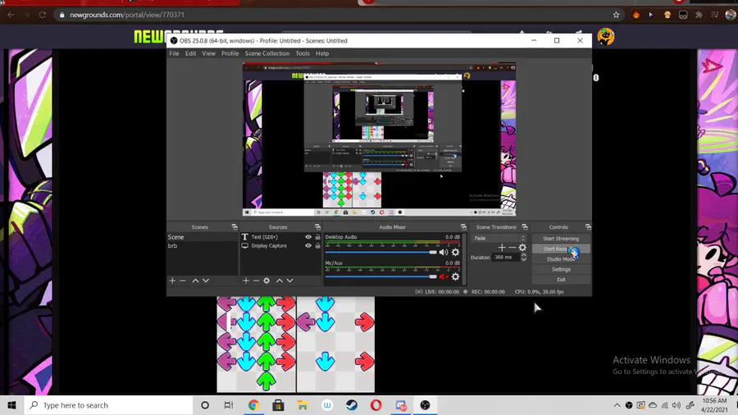The width and height of the screenshot is (738, 415).
Task: Add a new source with plus icon
Action: [246, 280]
